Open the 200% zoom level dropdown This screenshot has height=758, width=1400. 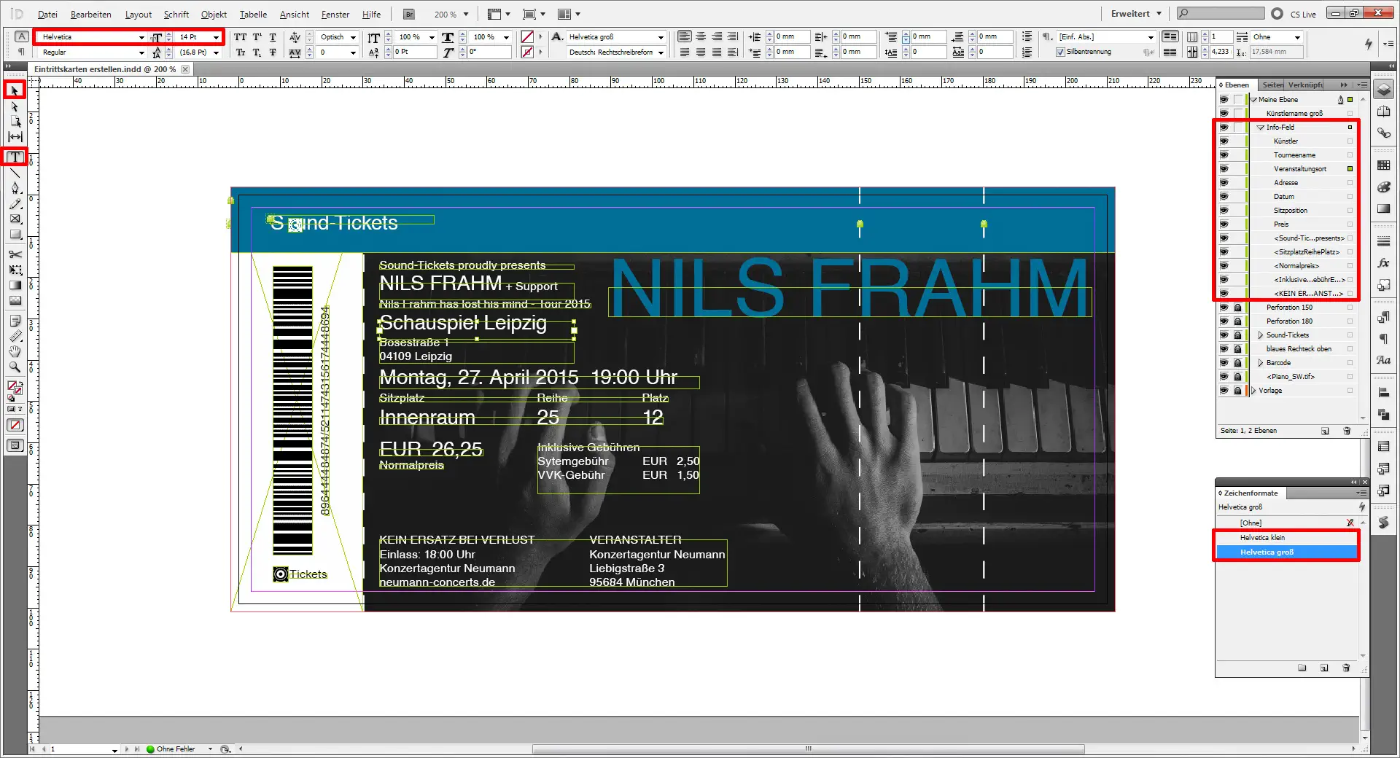pyautogui.click(x=464, y=14)
